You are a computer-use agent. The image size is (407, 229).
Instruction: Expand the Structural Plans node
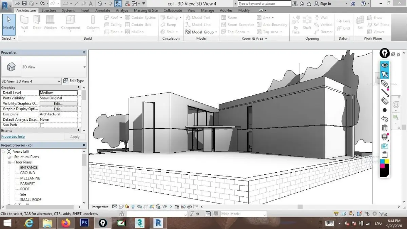pyautogui.click(x=9, y=157)
